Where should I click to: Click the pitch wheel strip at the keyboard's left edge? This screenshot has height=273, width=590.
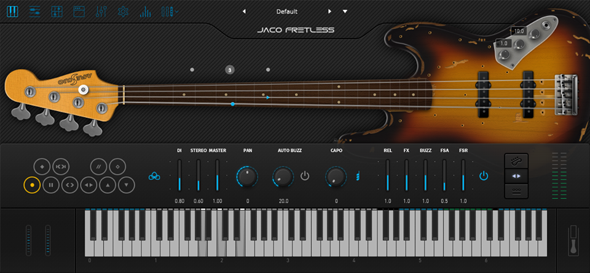coord(29,240)
